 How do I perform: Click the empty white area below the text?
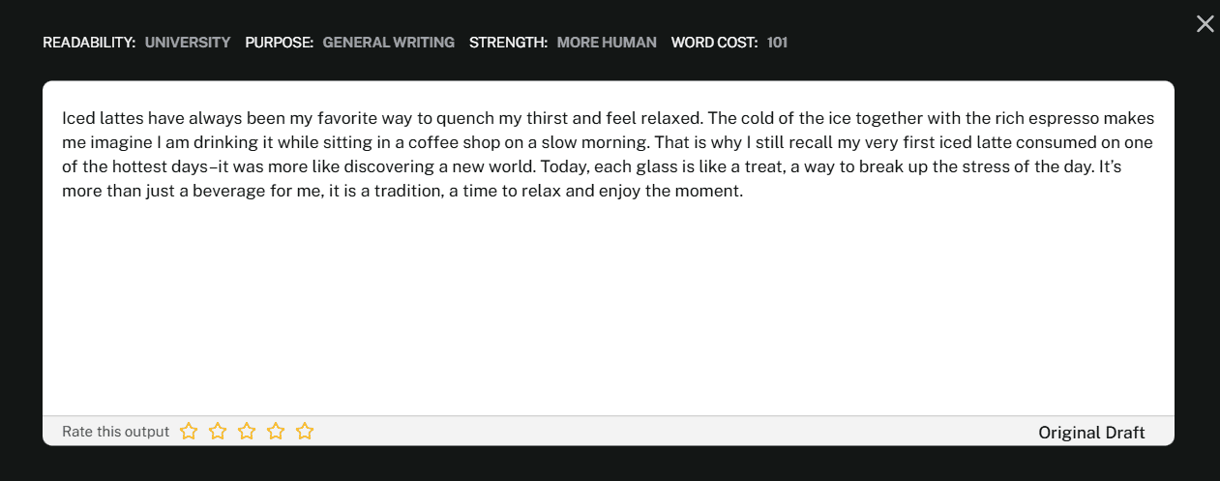click(x=608, y=310)
